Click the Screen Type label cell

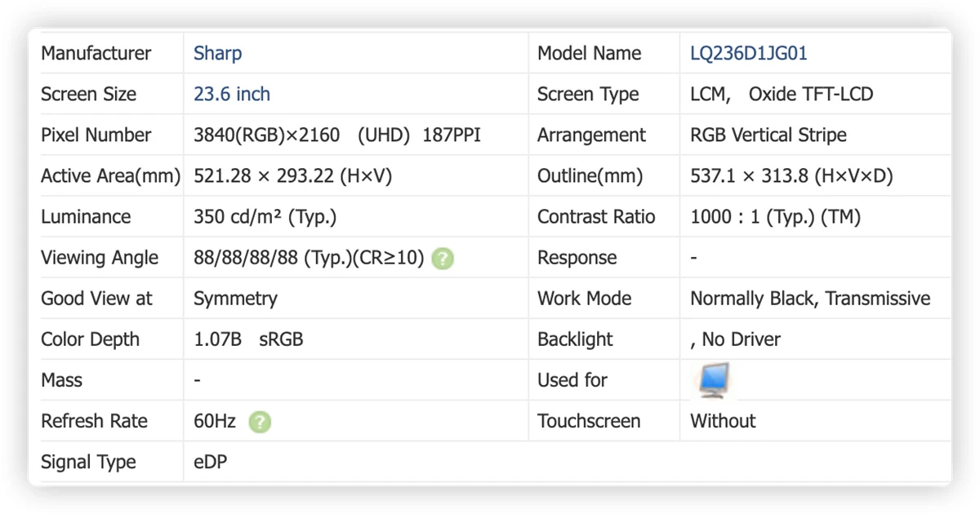[604, 95]
